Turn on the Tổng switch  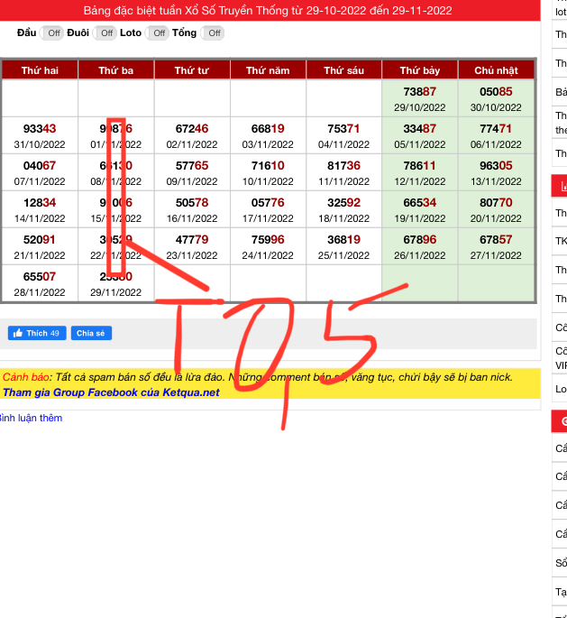coord(213,33)
